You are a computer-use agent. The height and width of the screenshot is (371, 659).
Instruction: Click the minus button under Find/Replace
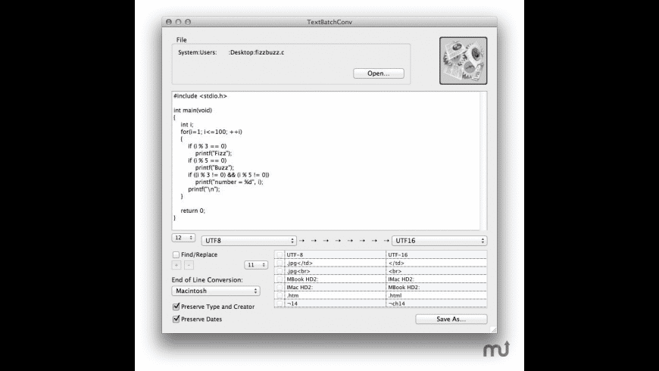pos(189,265)
